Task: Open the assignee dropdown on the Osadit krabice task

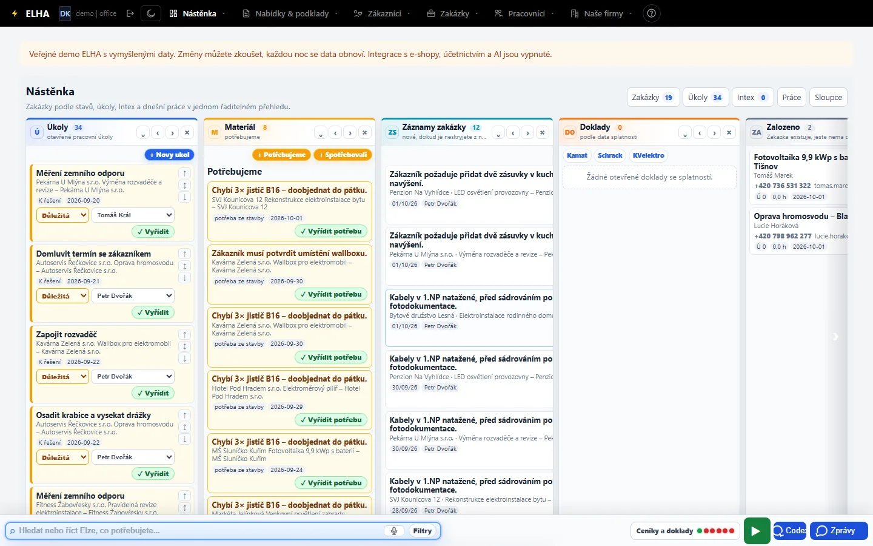Action: pyautogui.click(x=133, y=457)
